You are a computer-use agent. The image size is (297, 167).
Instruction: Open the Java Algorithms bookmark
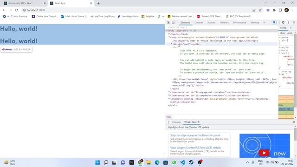tap(128, 16)
